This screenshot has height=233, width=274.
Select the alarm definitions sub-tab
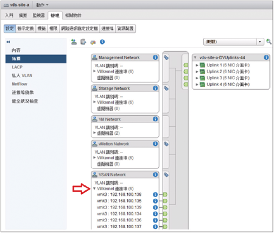(26, 29)
